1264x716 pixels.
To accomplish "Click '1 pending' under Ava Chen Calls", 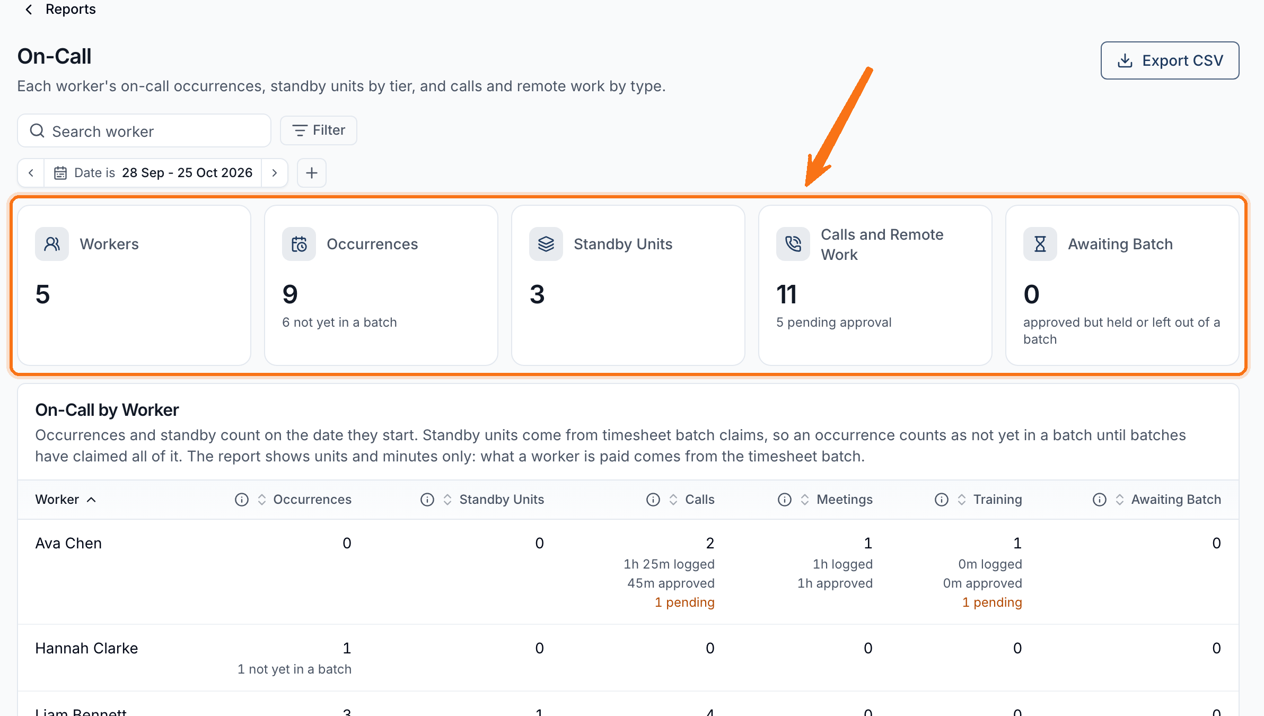I will [684, 603].
